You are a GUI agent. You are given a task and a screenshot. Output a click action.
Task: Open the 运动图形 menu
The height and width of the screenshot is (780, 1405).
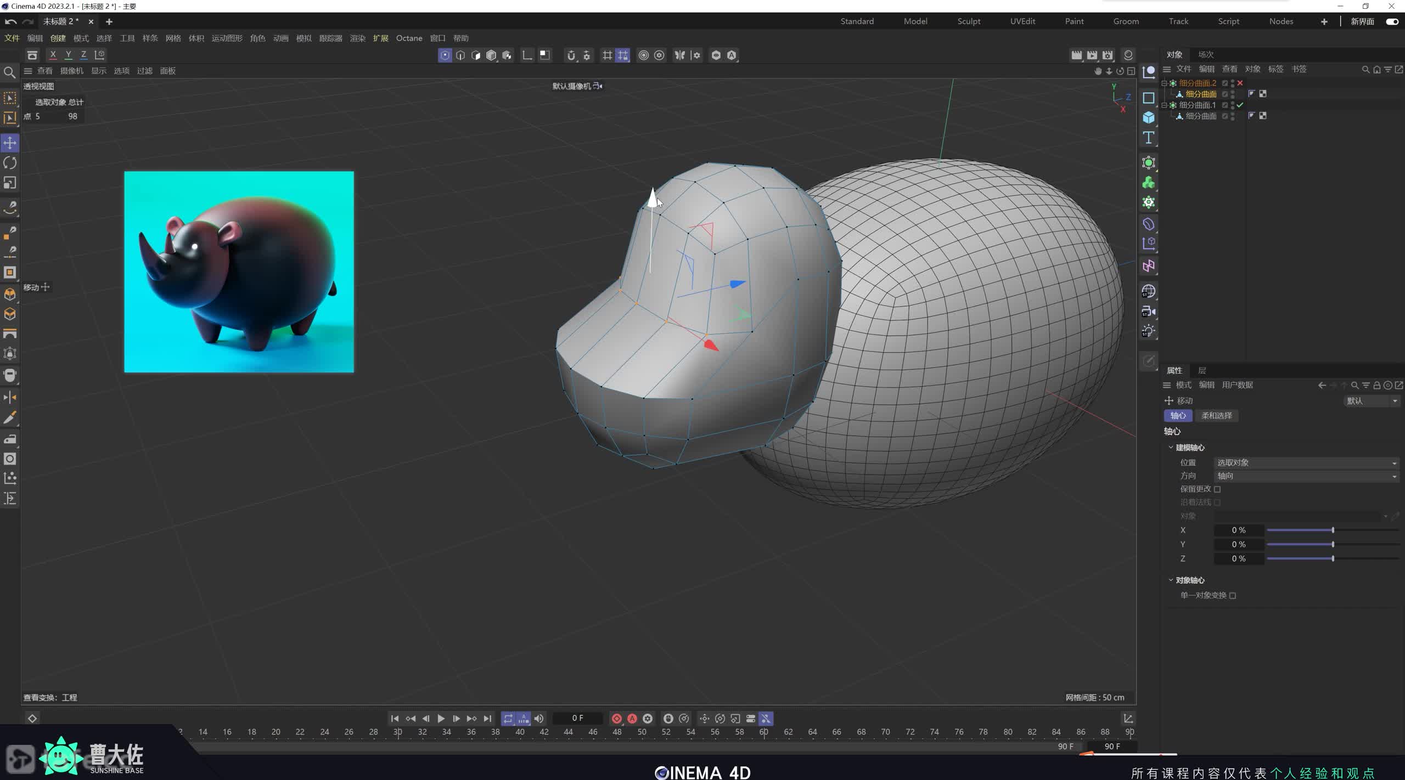(227, 38)
